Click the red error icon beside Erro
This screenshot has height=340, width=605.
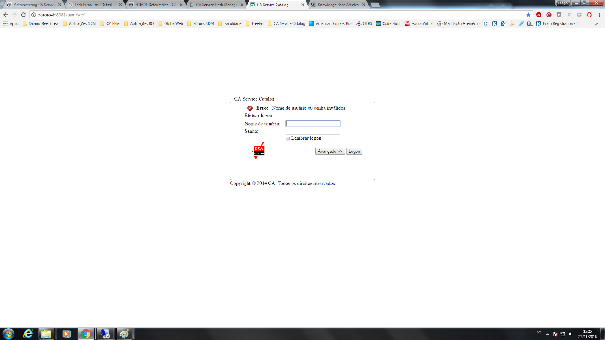tap(250, 108)
